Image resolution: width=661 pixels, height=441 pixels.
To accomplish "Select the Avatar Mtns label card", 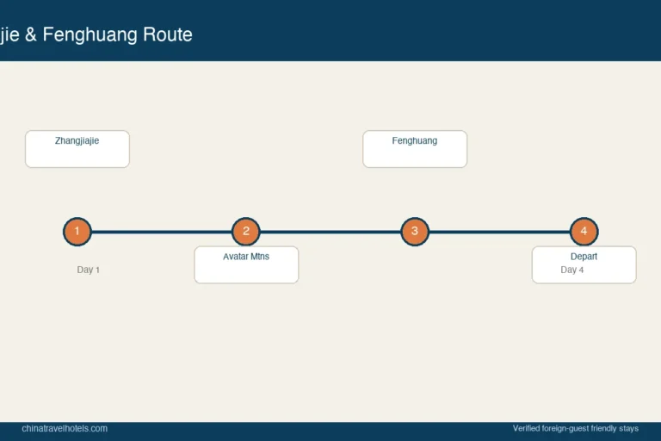I will coord(246,264).
